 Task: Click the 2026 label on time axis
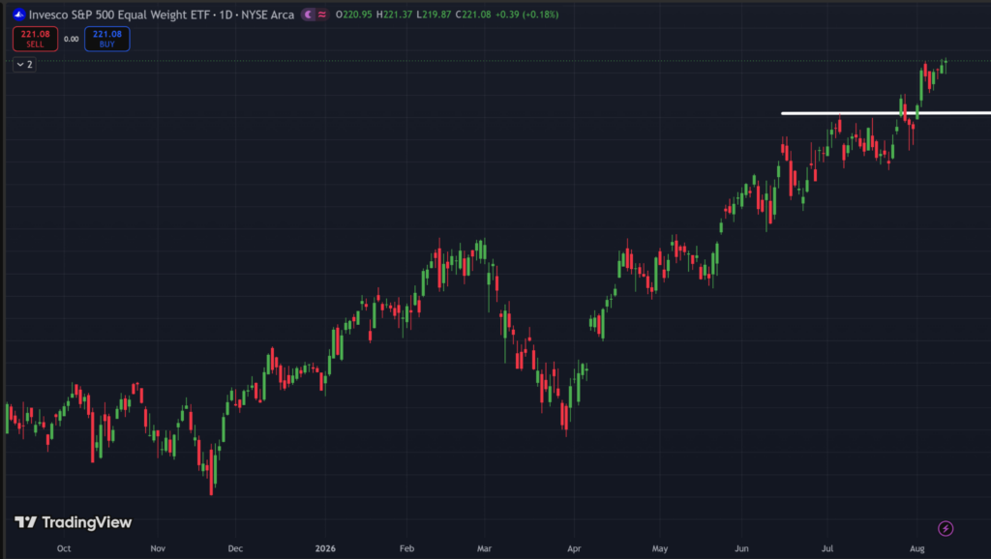click(x=325, y=548)
